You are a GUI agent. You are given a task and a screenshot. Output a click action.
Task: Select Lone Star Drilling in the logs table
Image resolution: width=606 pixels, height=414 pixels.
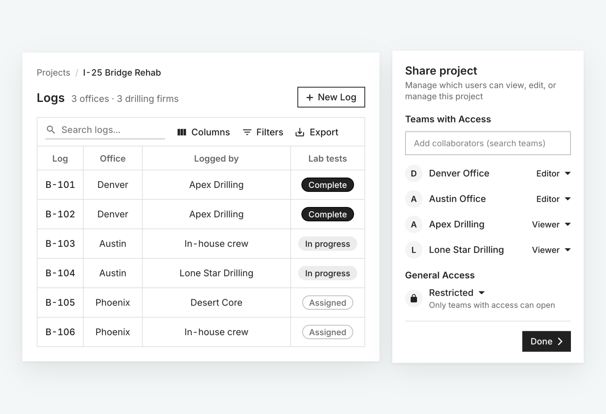pyautogui.click(x=216, y=273)
